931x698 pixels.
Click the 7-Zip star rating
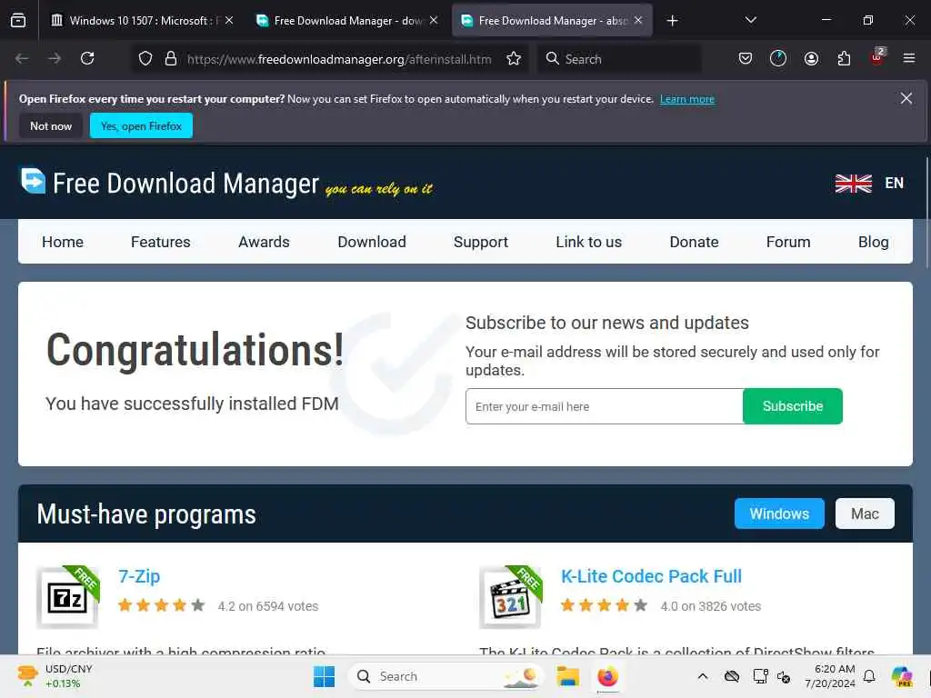(162, 605)
